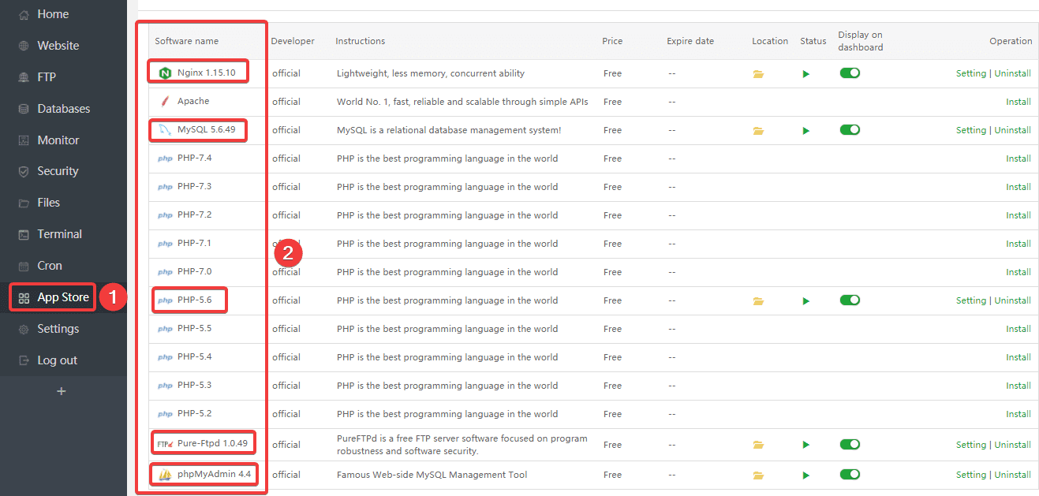Screen dimensions: 1039x496
Task: Open Nginx install location folder icon
Action: tap(758, 74)
